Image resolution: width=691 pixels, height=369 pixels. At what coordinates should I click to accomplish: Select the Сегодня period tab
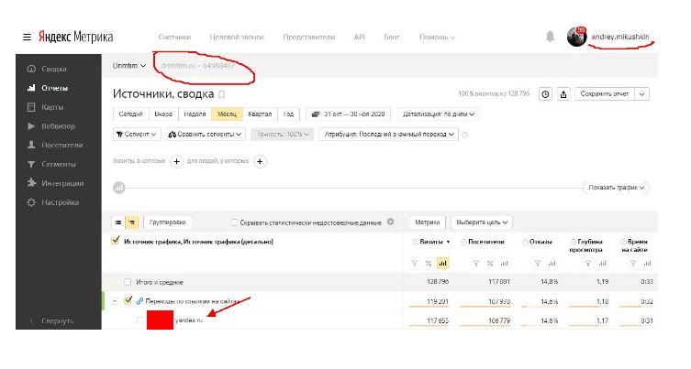131,114
